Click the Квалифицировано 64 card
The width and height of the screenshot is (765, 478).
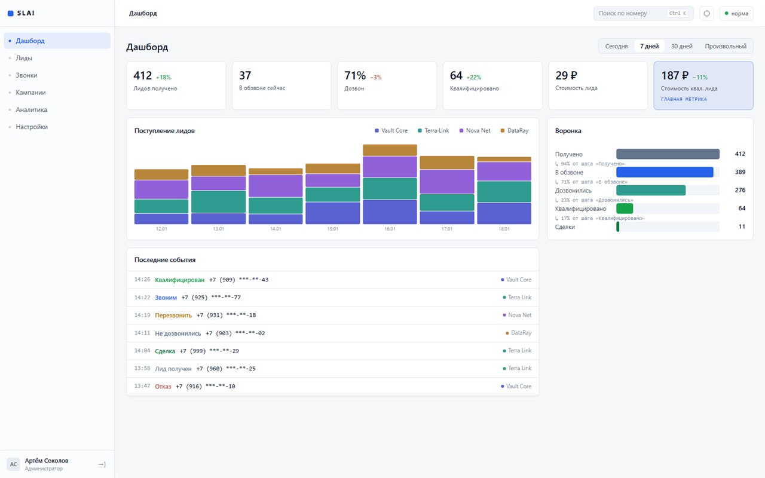tap(492, 85)
